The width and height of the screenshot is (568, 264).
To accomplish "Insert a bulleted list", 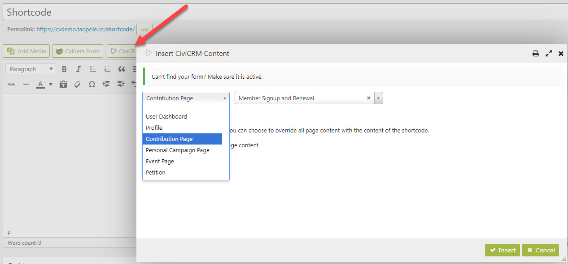I will pos(93,69).
